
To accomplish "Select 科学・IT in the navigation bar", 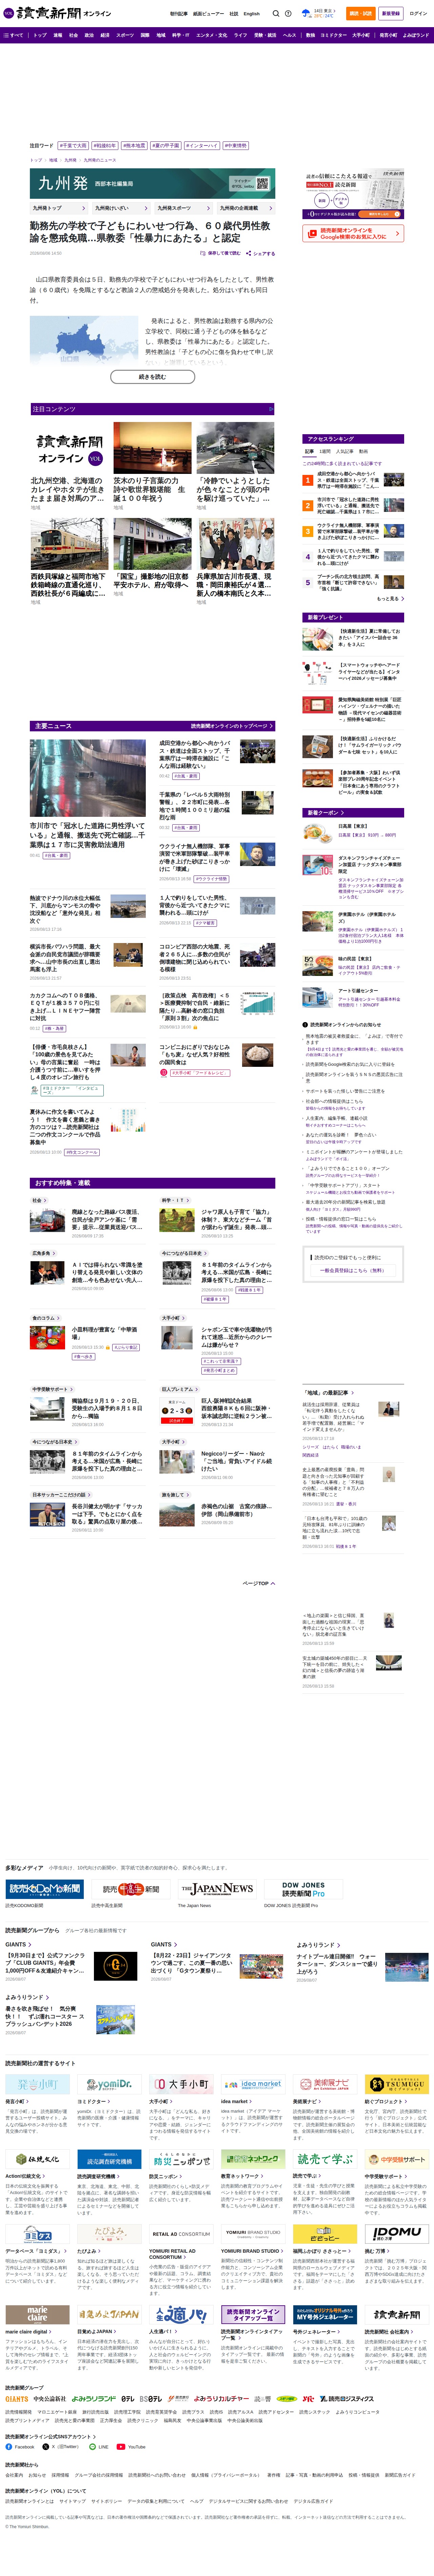I will pos(181,35).
